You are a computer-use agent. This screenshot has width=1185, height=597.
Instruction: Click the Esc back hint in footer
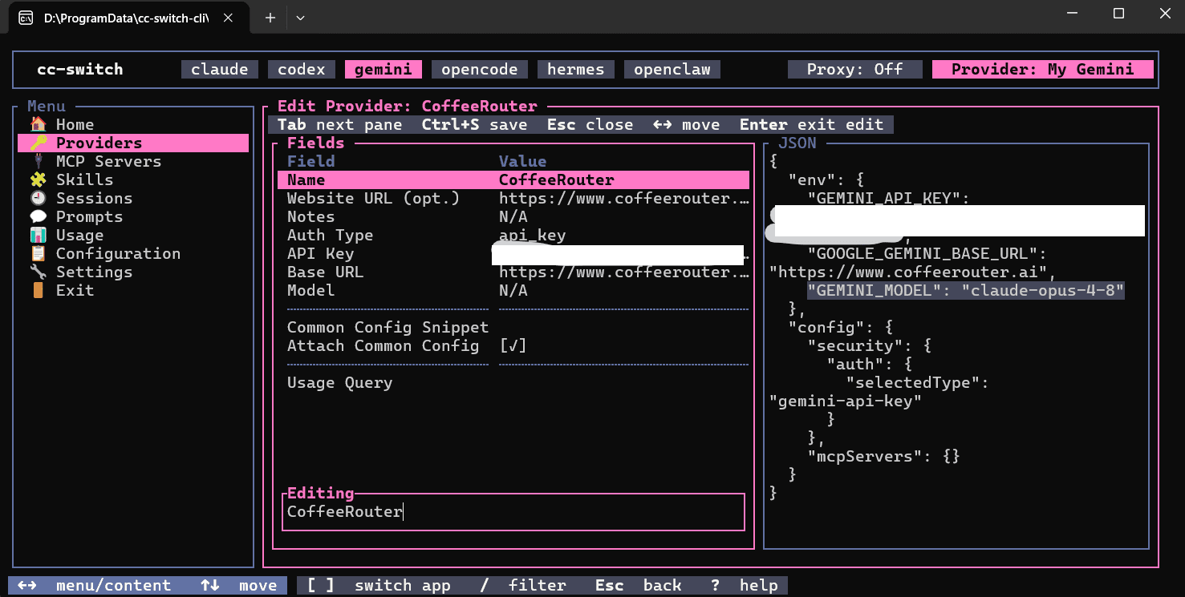pyautogui.click(x=638, y=586)
